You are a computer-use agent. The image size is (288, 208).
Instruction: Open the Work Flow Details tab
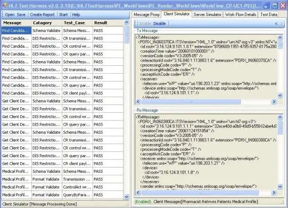(241, 14)
